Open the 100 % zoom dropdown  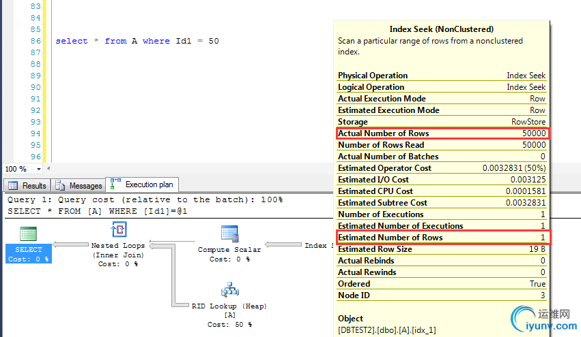[38, 169]
